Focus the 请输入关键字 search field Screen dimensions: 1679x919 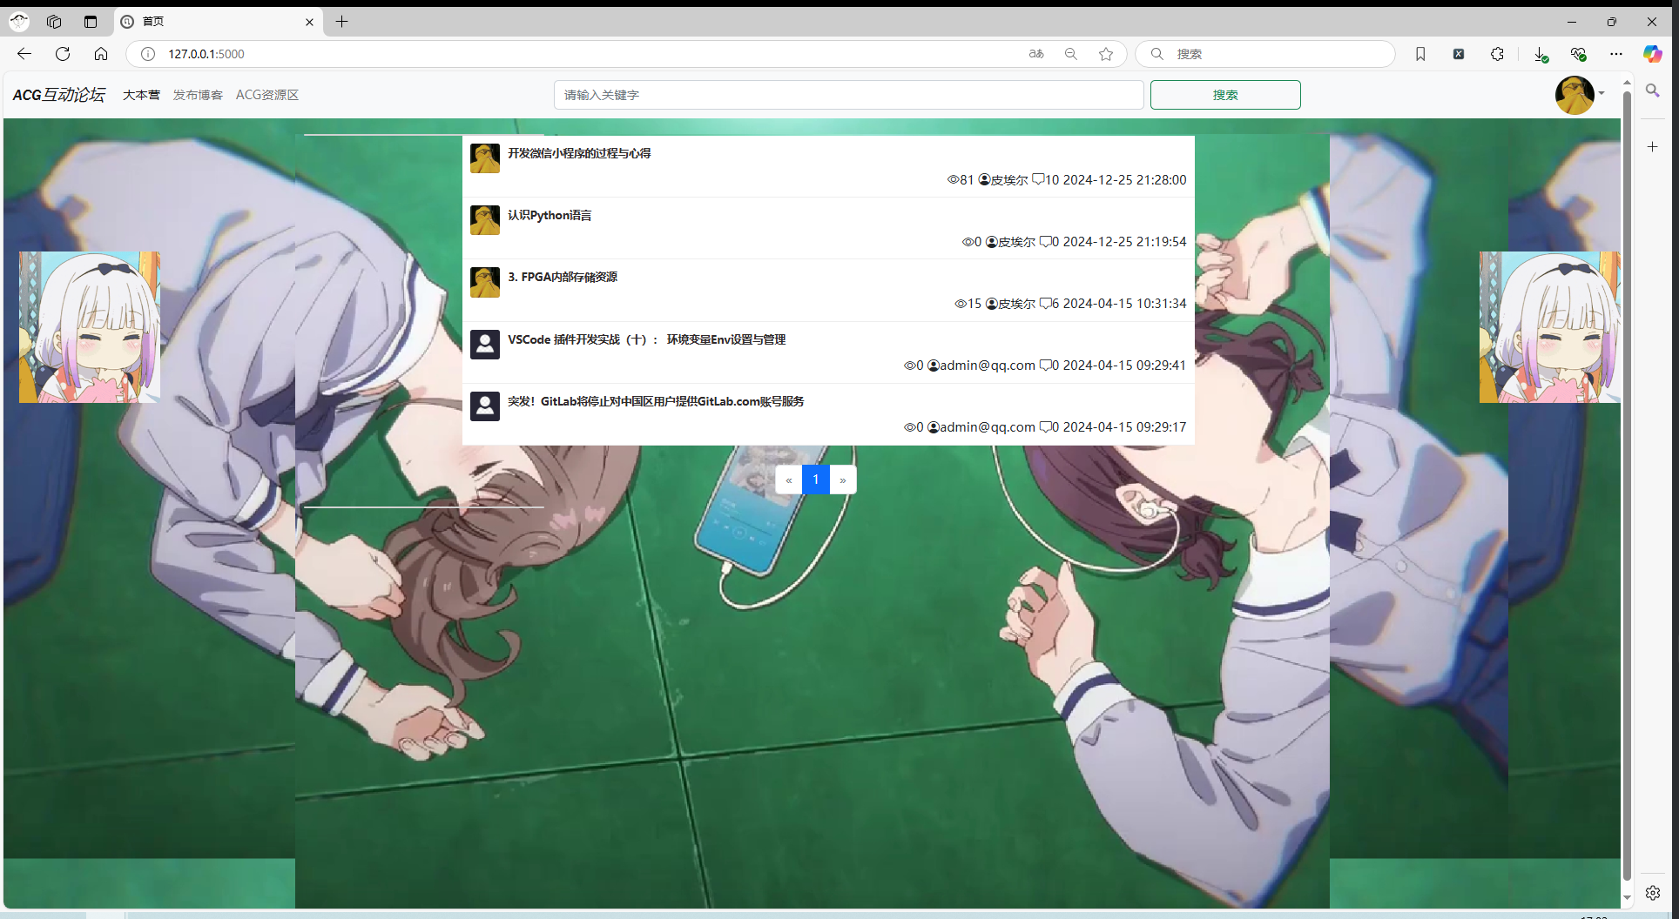[849, 95]
